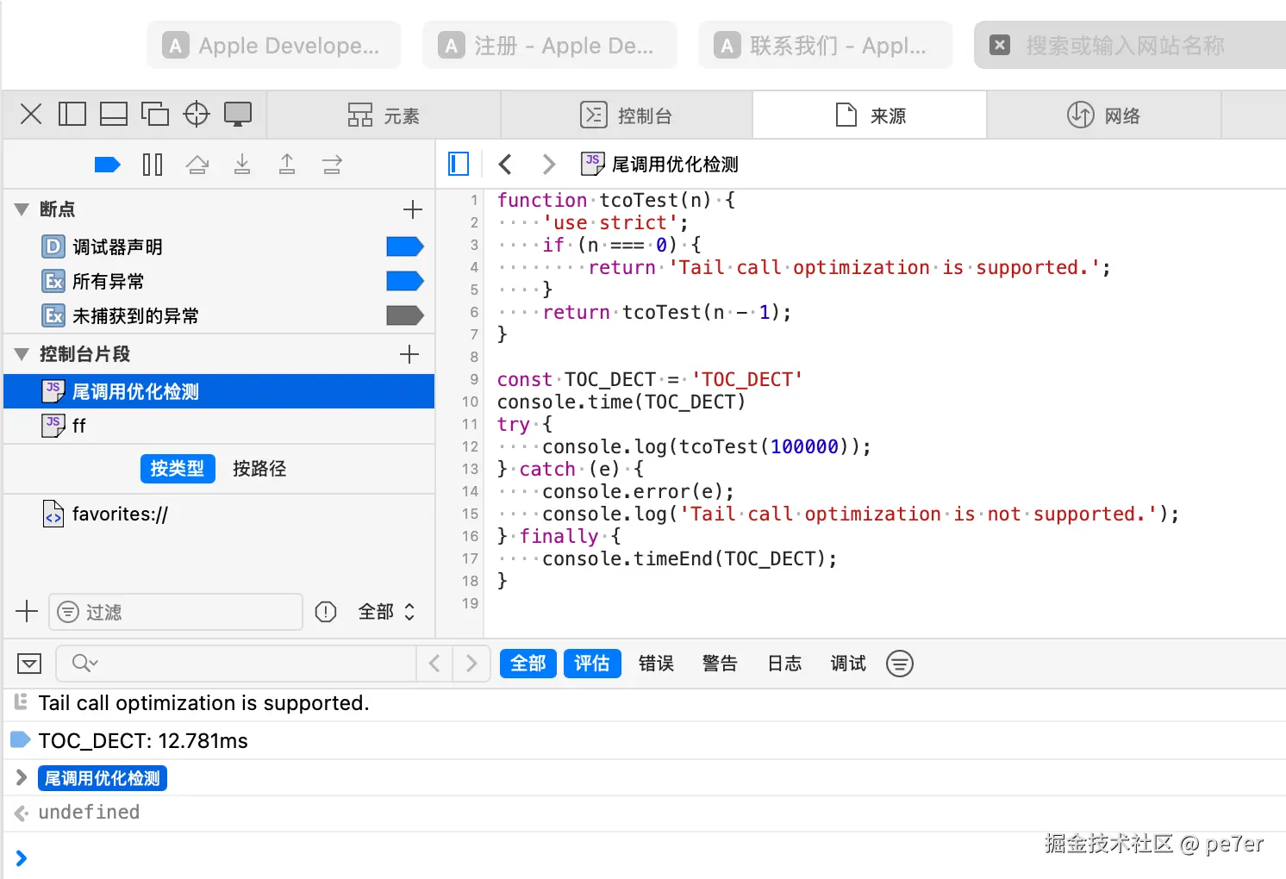Select the favorites:// resource
The height and width of the screenshot is (879, 1286).
(x=219, y=514)
